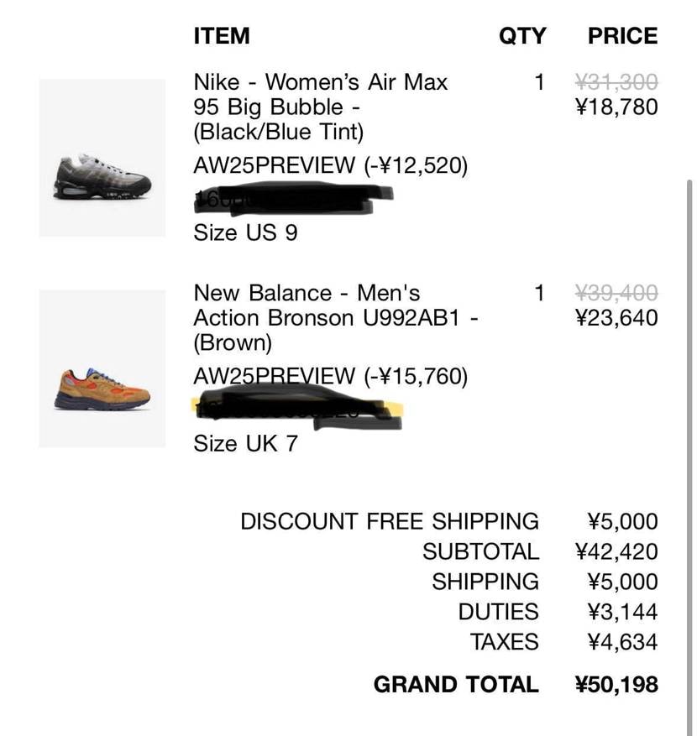697x736 pixels.
Task: Click the Size US 9 label
Action: click(245, 232)
